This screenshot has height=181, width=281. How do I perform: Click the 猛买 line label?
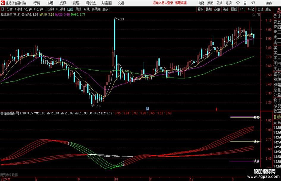pos(256,141)
